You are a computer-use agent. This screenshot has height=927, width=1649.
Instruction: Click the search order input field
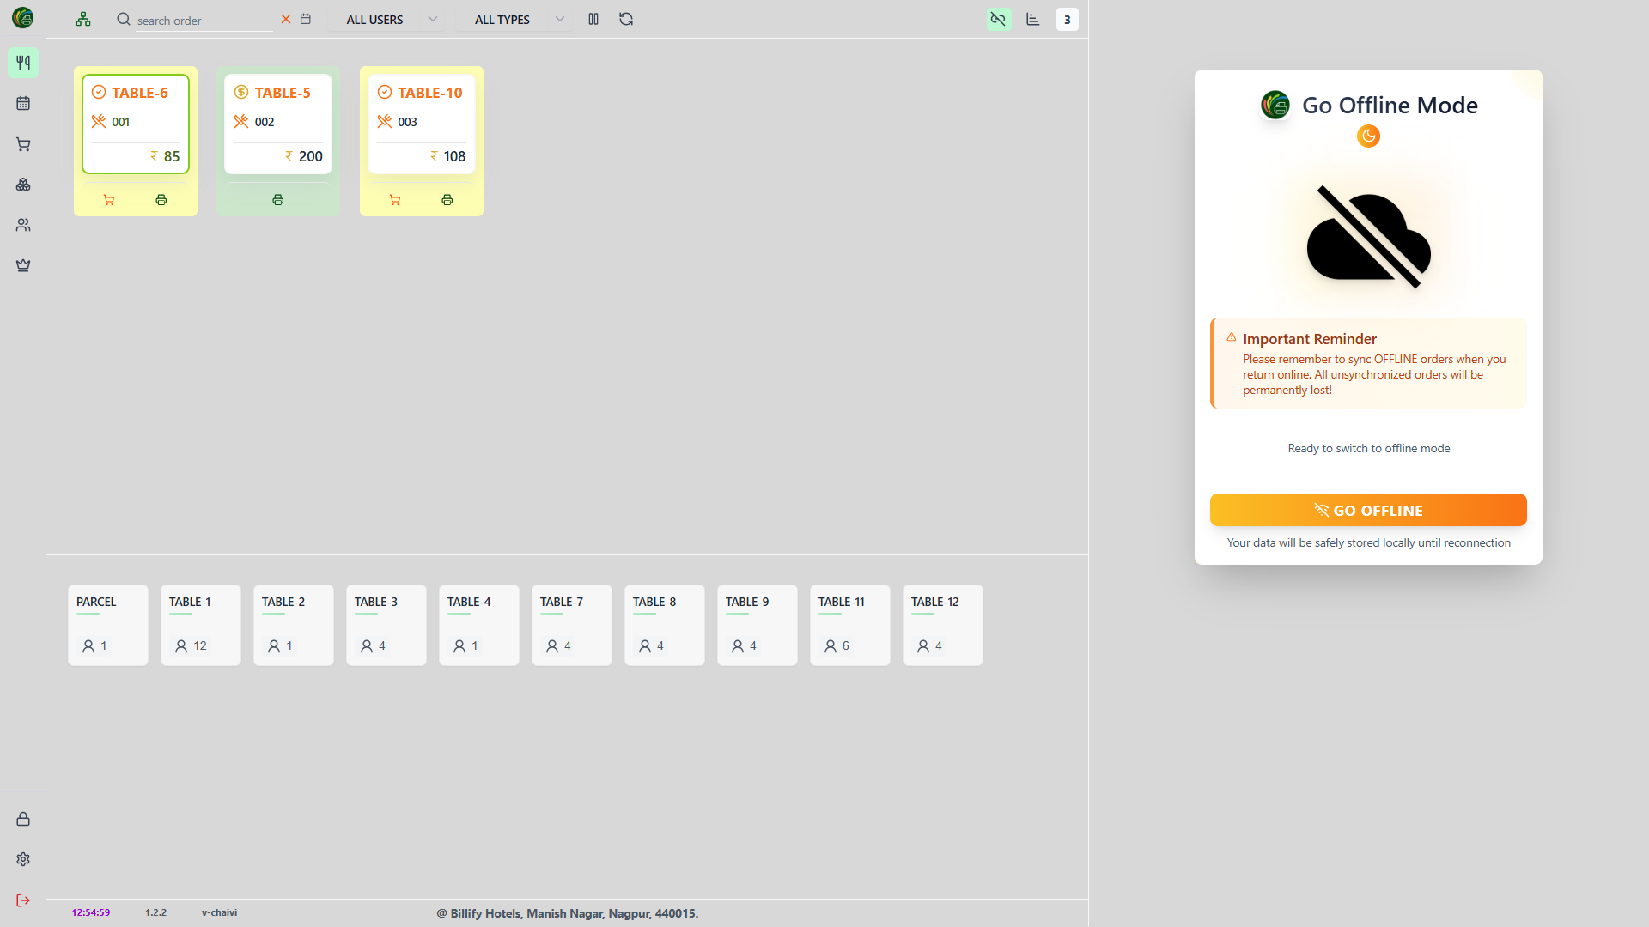pyautogui.click(x=204, y=21)
